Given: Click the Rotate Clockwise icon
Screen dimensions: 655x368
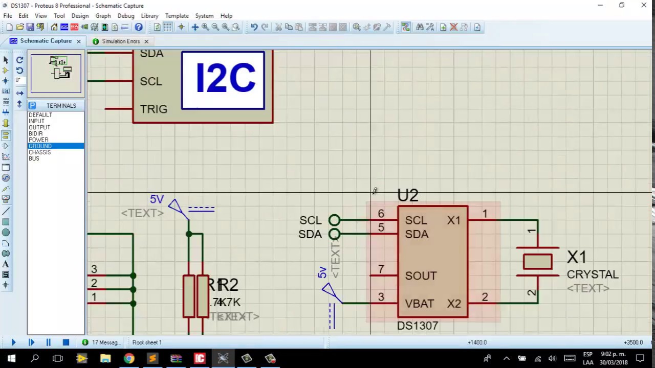Looking at the screenshot, I should click(x=19, y=60).
